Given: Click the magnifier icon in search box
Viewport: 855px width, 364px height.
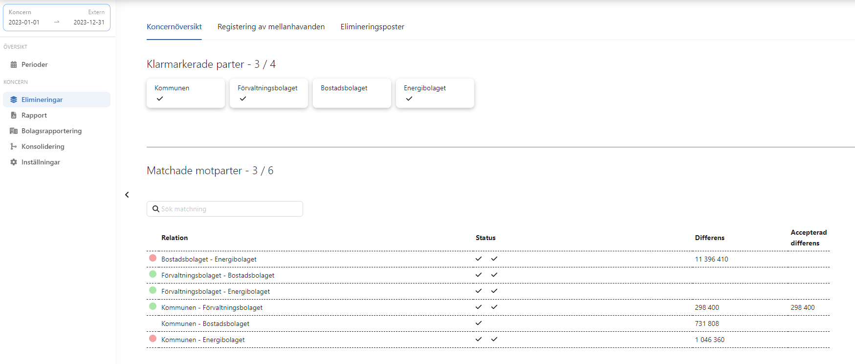Looking at the screenshot, I should (156, 209).
